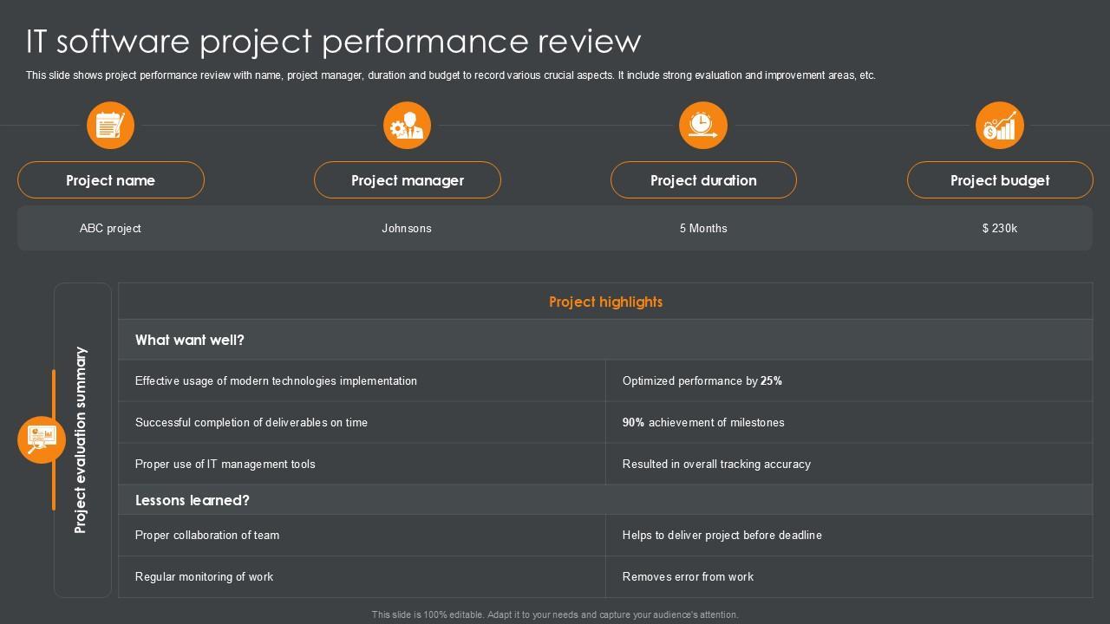Select the Project manager pill label

pyautogui.click(x=408, y=180)
